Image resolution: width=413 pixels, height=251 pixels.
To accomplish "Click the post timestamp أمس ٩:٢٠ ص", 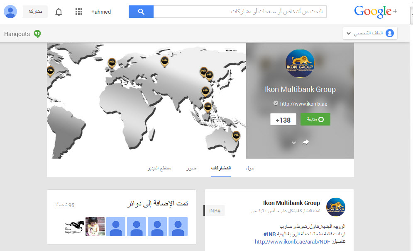I will coord(264,211).
